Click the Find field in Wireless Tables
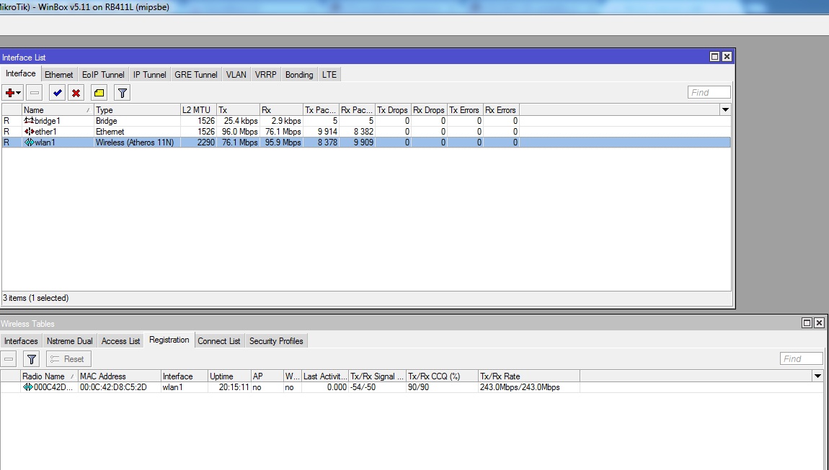Screen dimensions: 829x470 tap(802, 358)
